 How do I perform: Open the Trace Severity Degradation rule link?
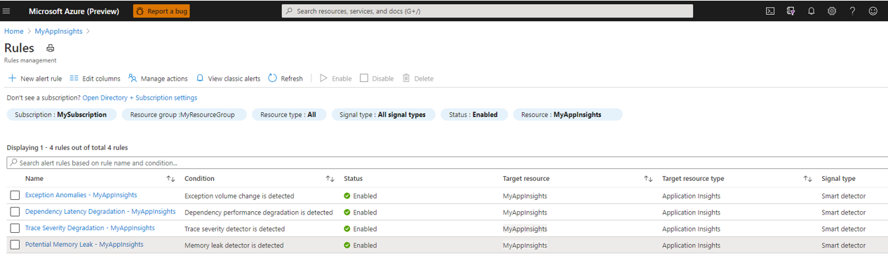(x=90, y=228)
